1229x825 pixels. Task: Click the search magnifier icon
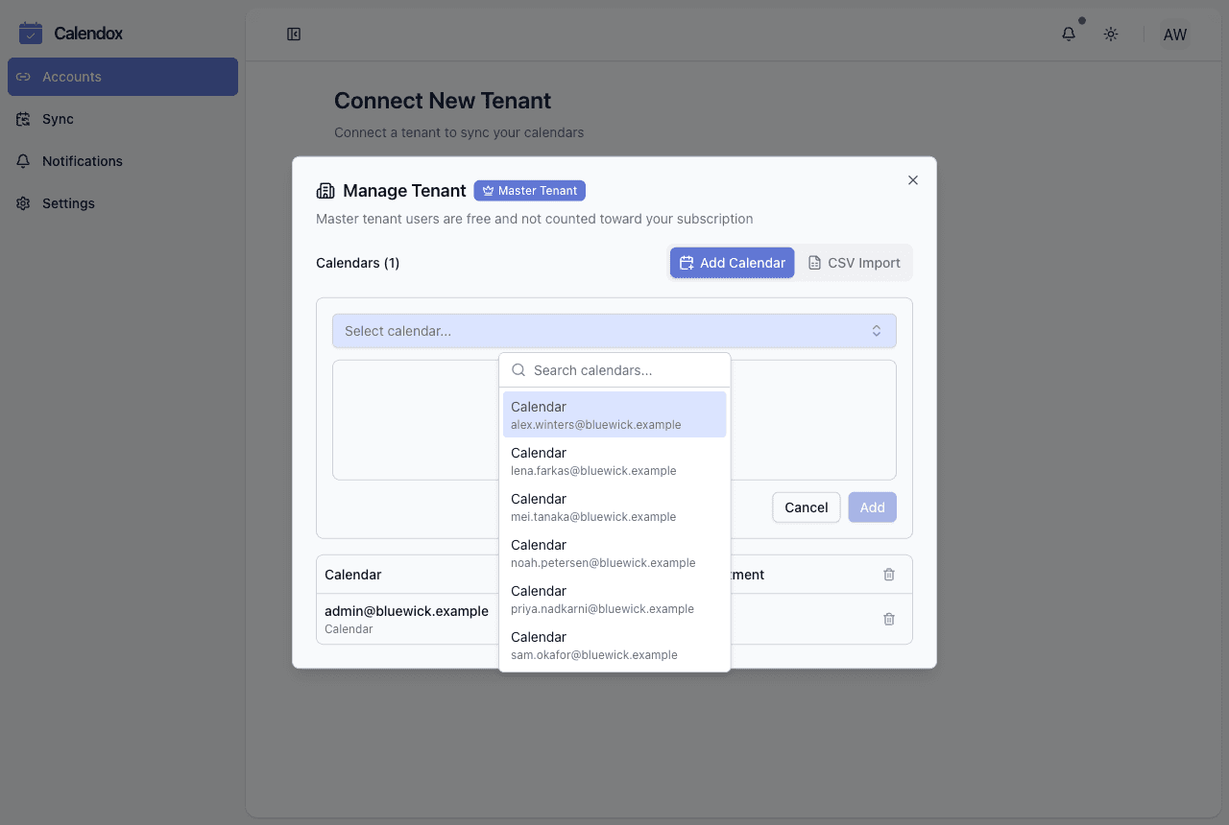coord(518,370)
